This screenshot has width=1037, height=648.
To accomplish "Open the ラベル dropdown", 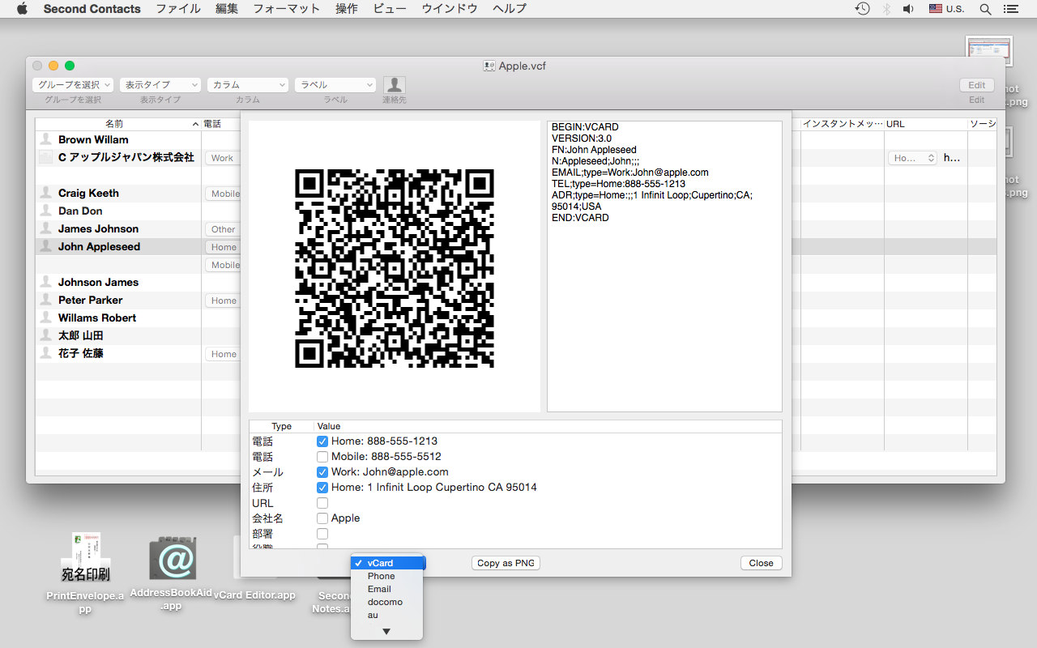I will pos(335,85).
